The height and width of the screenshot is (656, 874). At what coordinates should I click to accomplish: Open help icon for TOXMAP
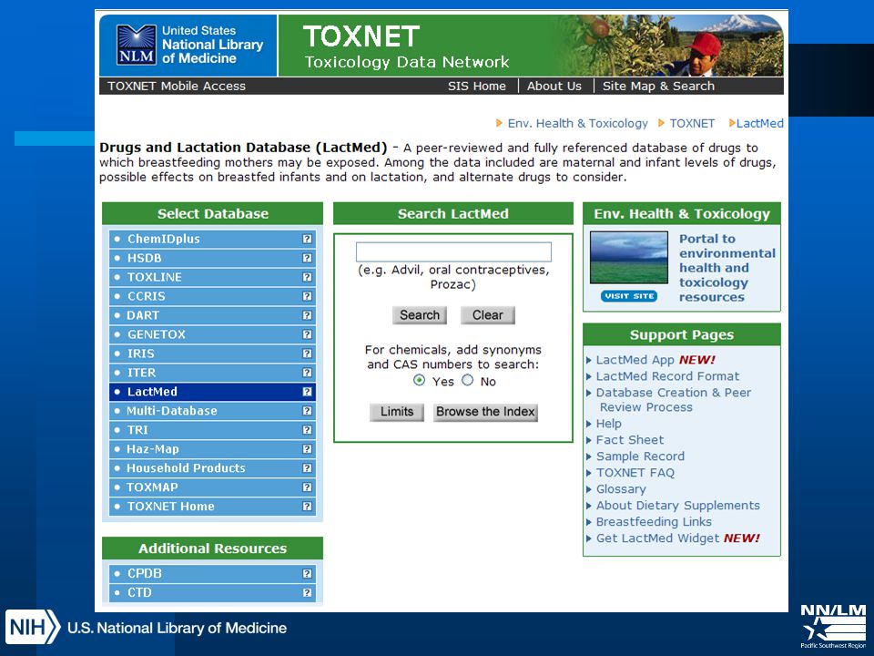click(x=307, y=487)
